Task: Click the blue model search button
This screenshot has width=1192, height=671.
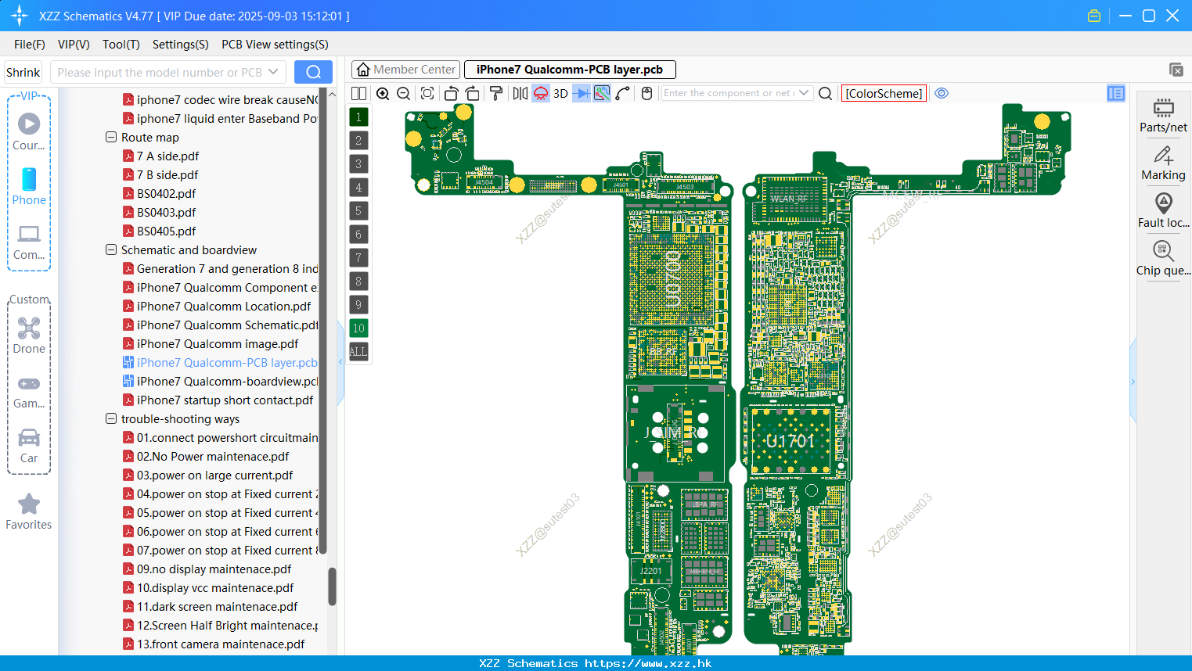Action: click(x=313, y=72)
